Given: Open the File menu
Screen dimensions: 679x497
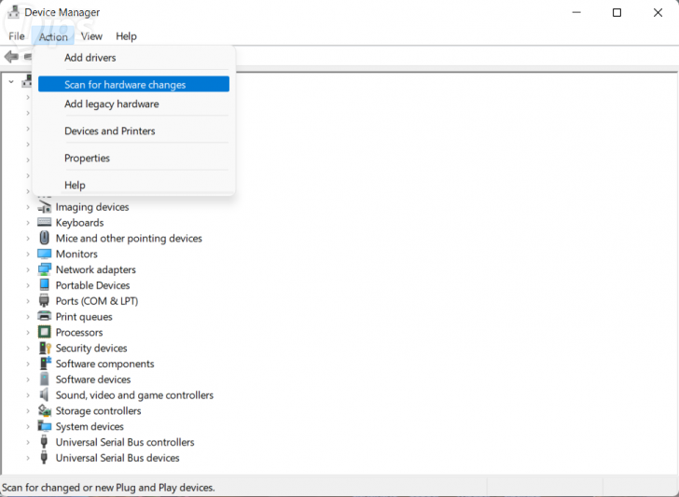Looking at the screenshot, I should click(x=17, y=36).
